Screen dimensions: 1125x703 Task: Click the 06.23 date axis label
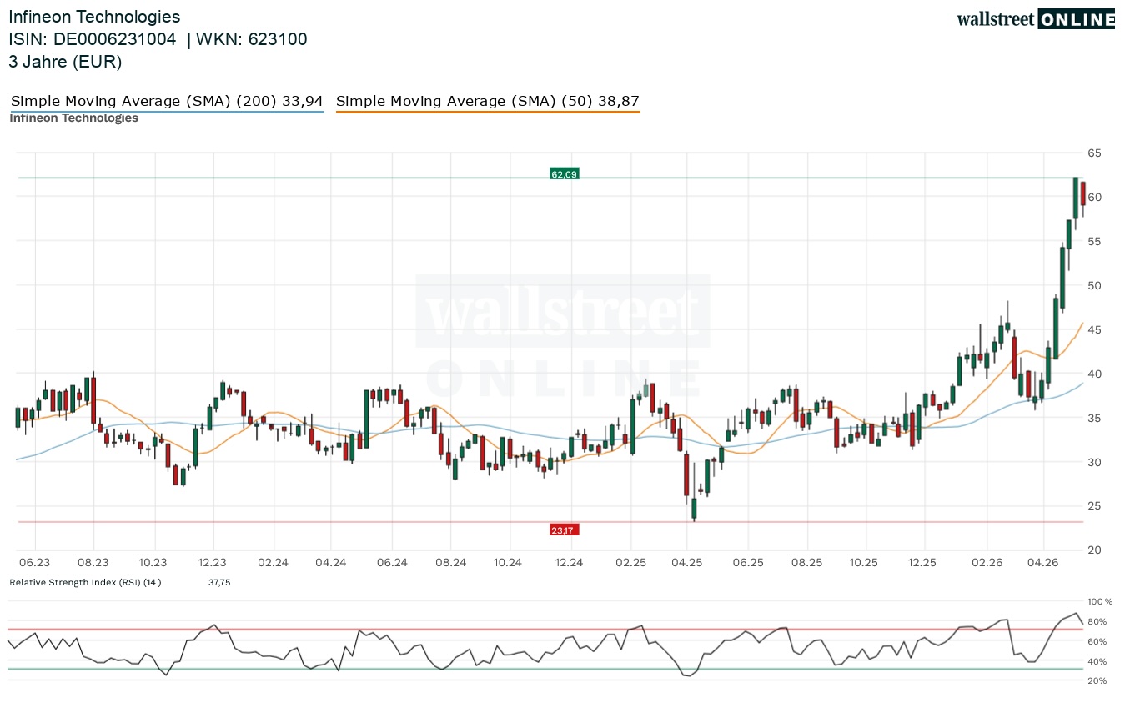pos(34,563)
